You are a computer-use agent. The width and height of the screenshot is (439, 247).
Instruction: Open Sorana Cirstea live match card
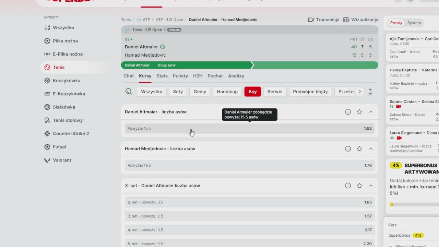pos(413,110)
